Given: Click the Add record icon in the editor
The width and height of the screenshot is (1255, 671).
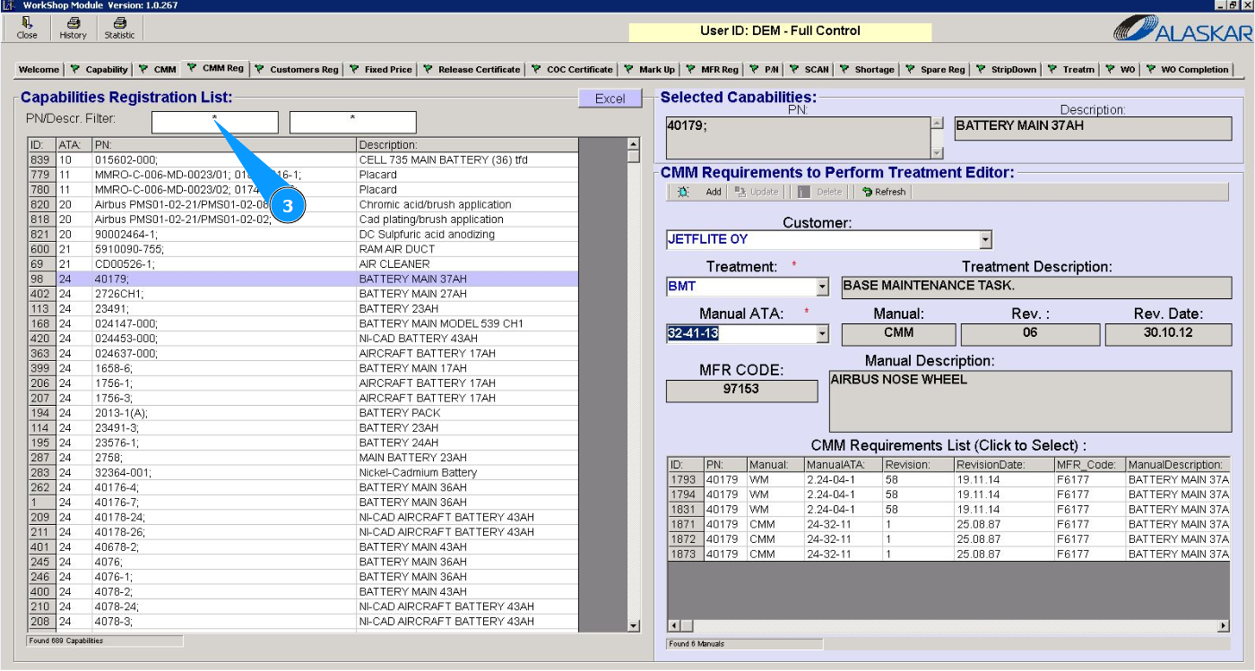Looking at the screenshot, I should pos(684,192).
